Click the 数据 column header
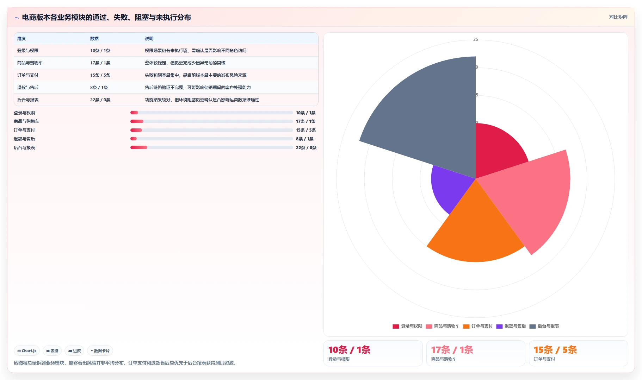The height and width of the screenshot is (380, 642). coord(94,39)
